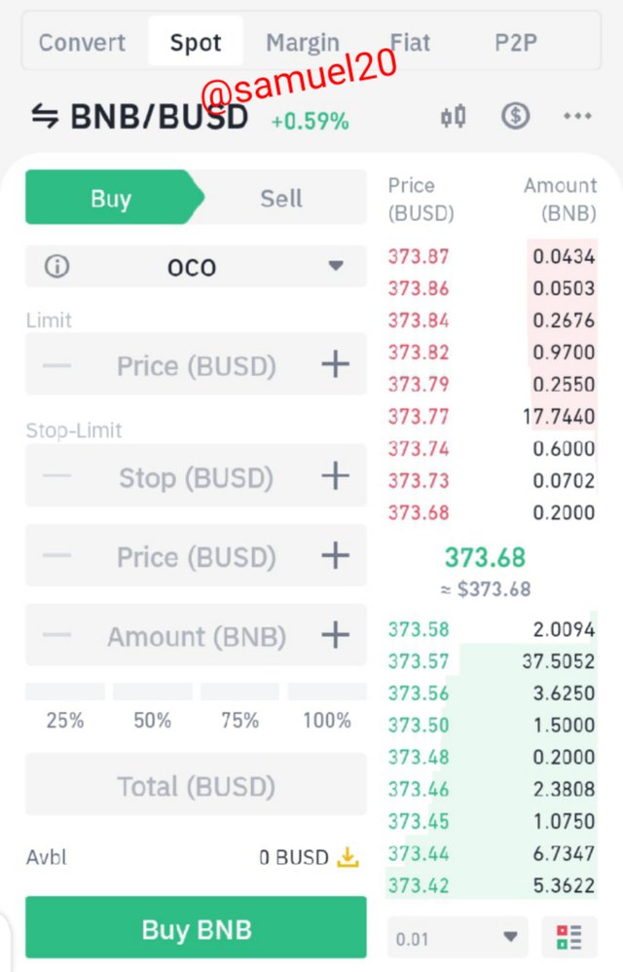623x972 pixels.
Task: Change the order book layout icon
Action: pos(569,937)
